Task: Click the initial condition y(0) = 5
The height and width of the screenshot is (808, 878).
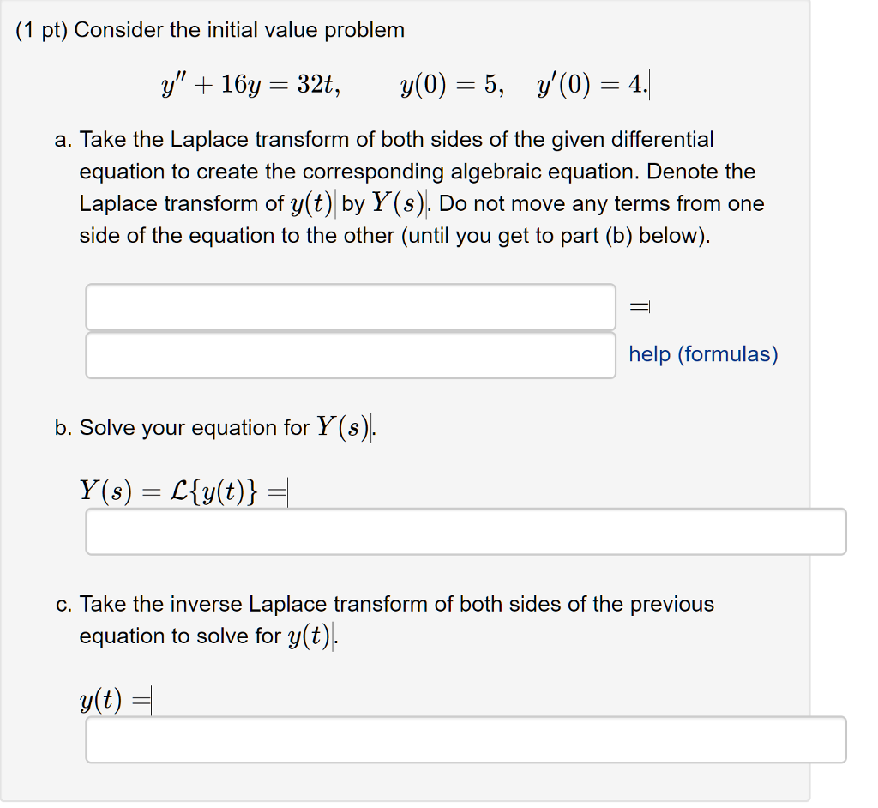Action: pos(439,85)
